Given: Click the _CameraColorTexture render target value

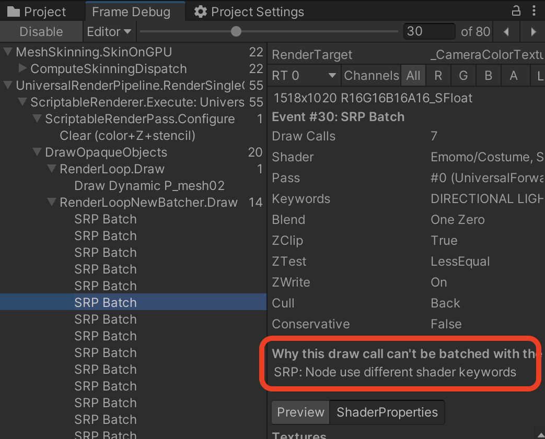Looking at the screenshot, I should 488,54.
